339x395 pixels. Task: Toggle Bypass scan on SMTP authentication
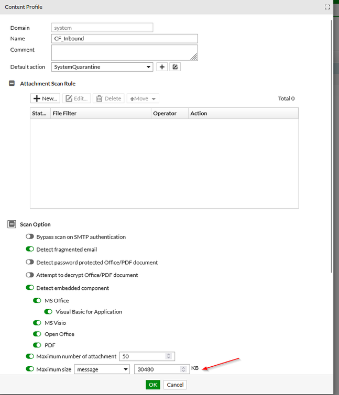pos(30,236)
